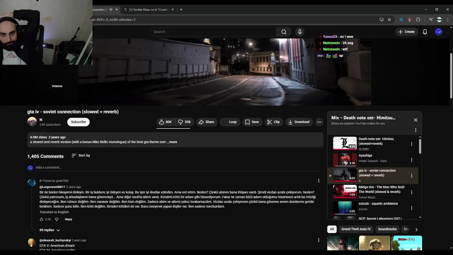This screenshot has height=255, width=453.
Task: Close the Terrible Maps on X tab
Action: [x=173, y=10]
